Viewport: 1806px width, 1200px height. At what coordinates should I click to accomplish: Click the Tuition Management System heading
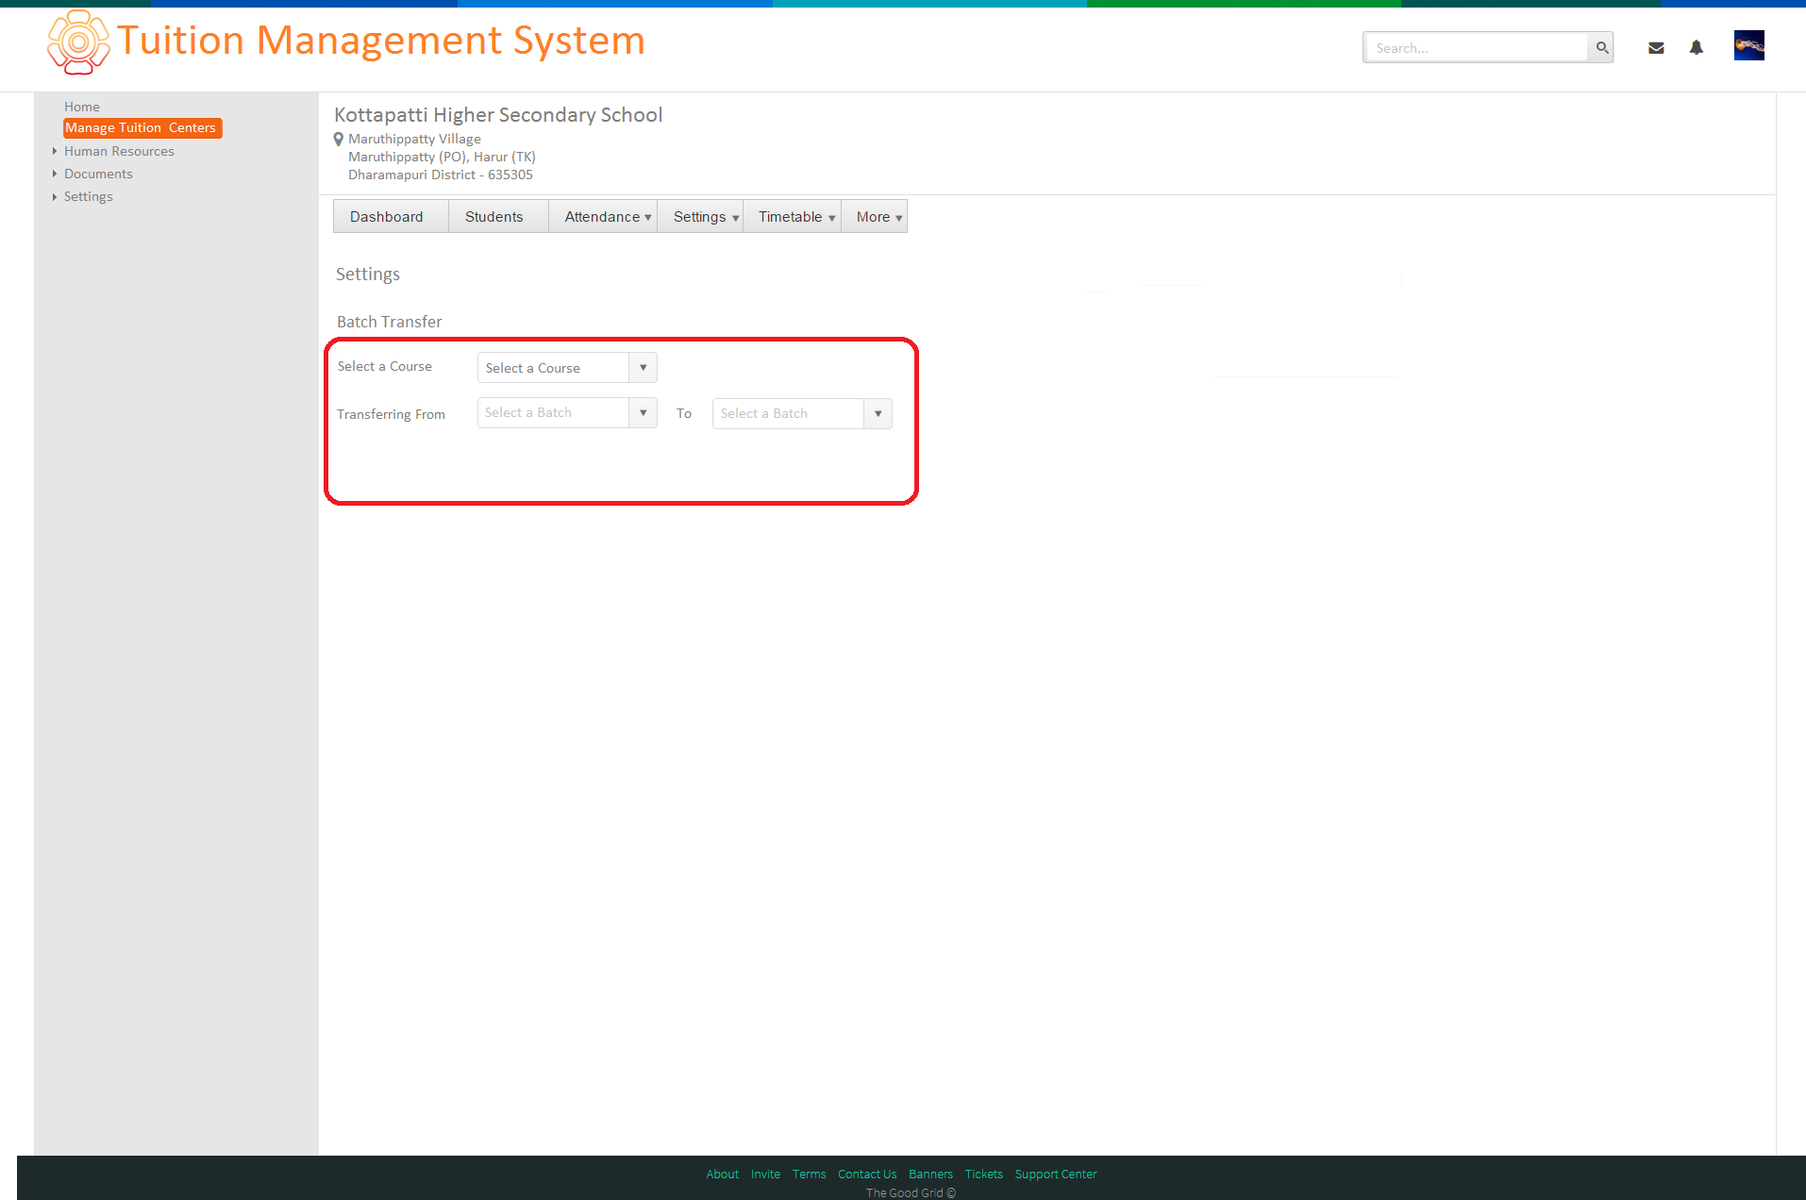[x=381, y=41]
